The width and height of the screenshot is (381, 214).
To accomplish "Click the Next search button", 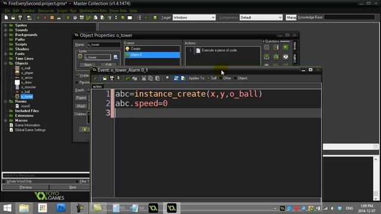I will point(70,187).
